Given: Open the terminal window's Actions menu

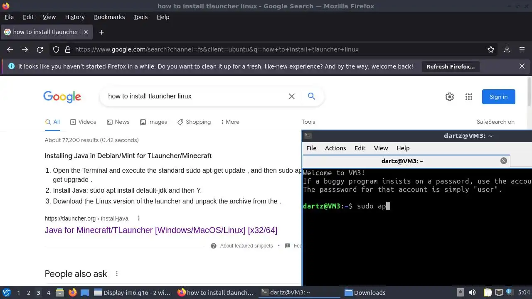Looking at the screenshot, I should (x=335, y=148).
